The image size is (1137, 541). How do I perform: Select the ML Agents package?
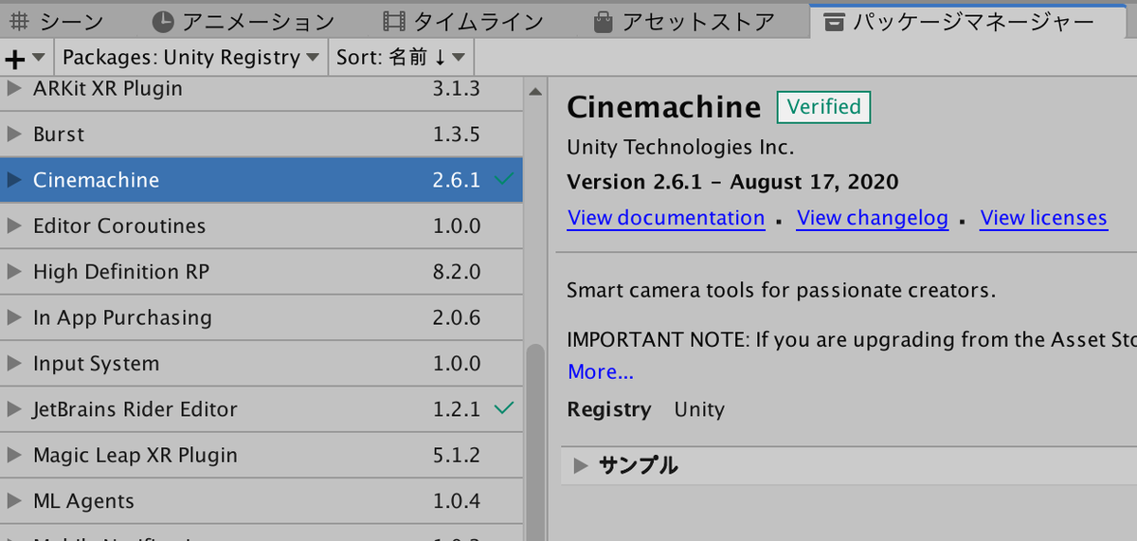261,500
